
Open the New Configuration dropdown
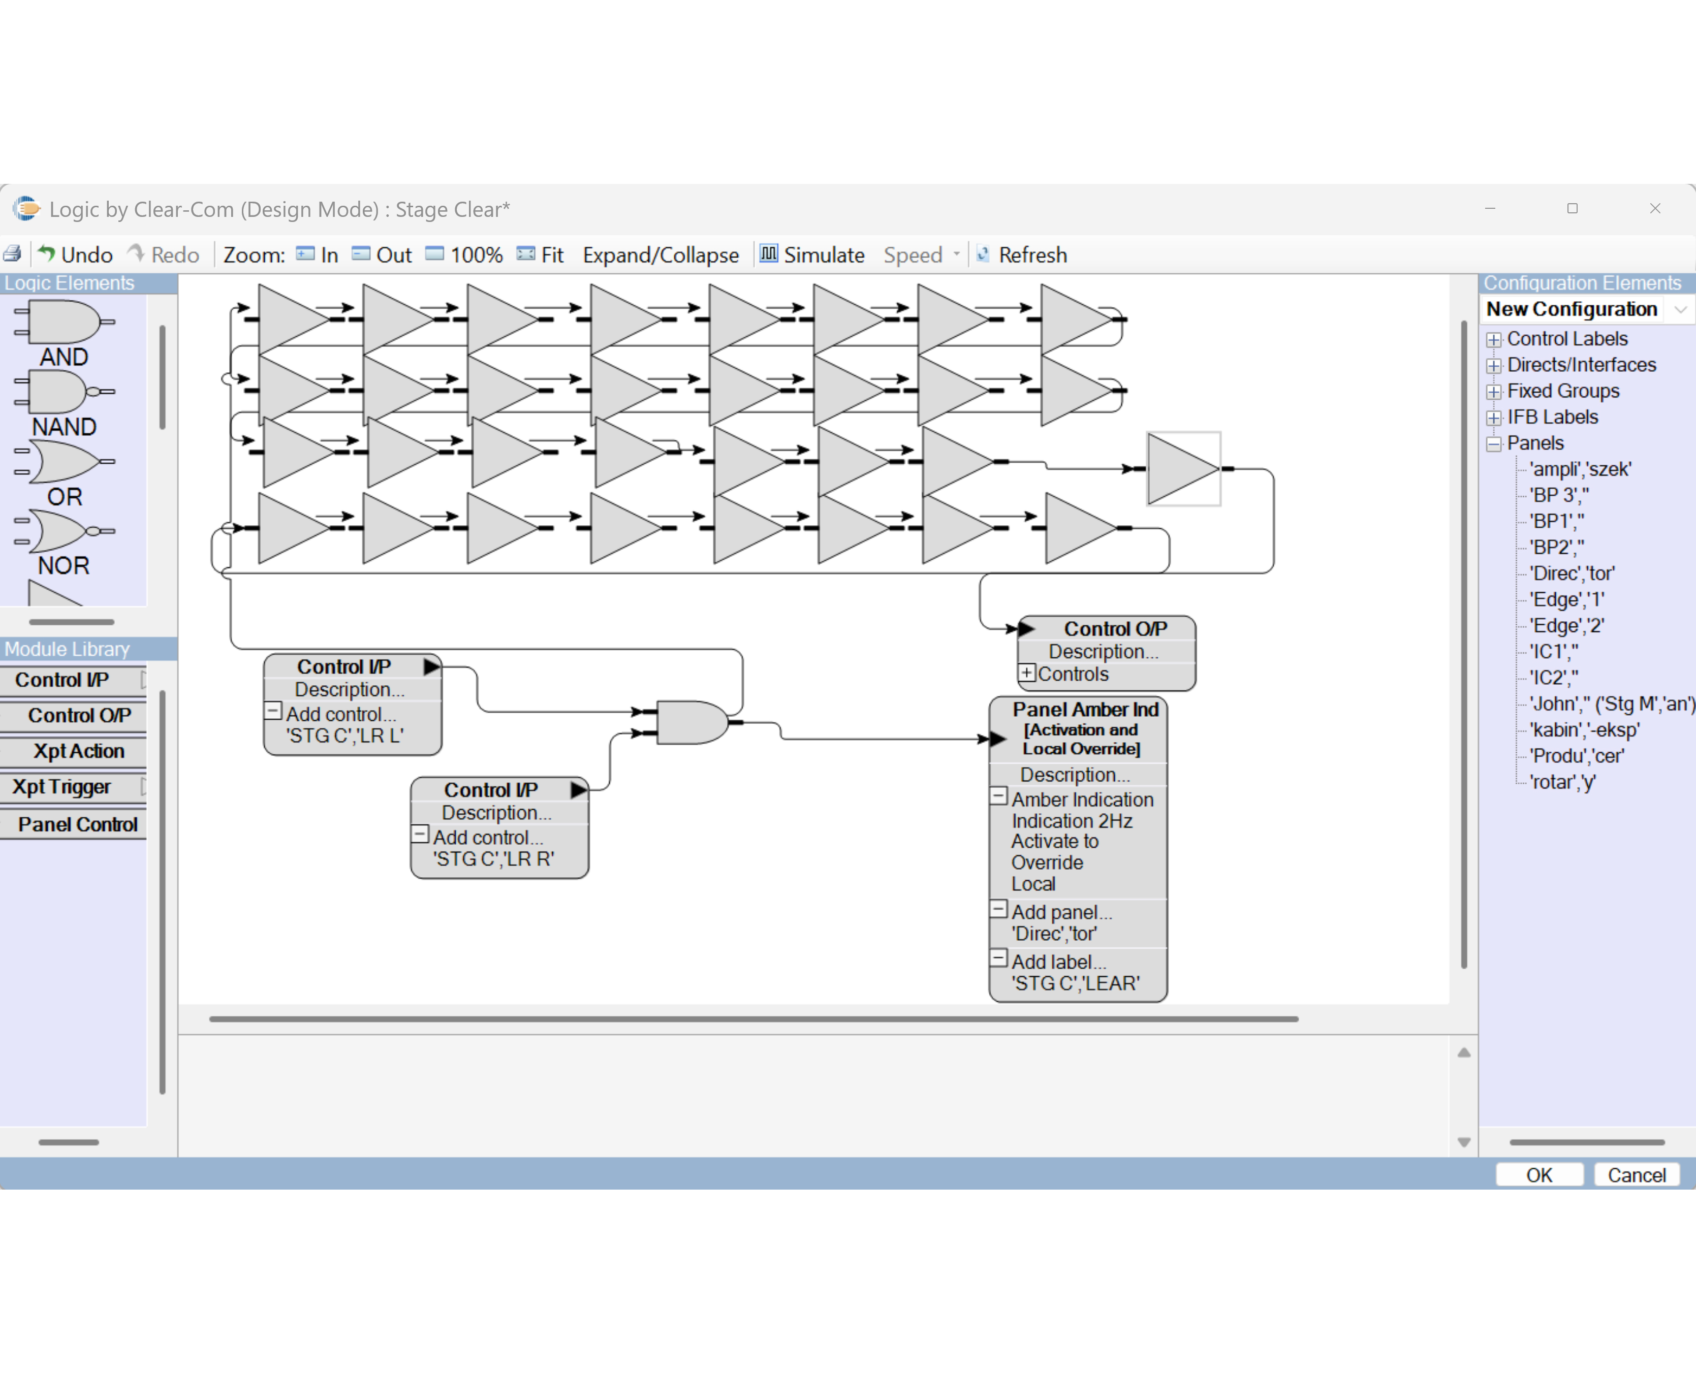coord(1680,309)
